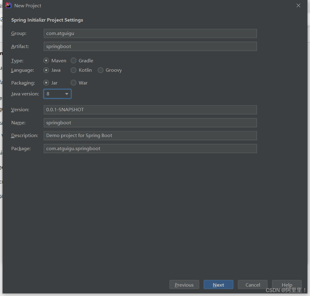Click into the Artifact input field
Viewport: 310px width, 296px height.
click(x=150, y=46)
